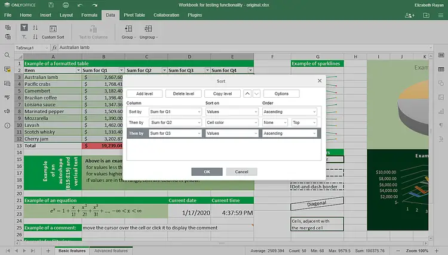Click the open file location icon
The width and height of the screenshot is (448, 255).
click(x=426, y=15)
